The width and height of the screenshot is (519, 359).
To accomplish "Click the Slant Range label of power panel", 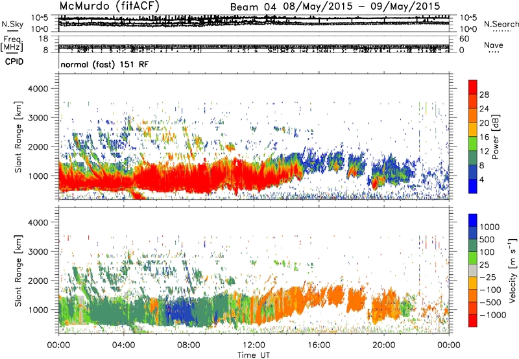I will click(19, 137).
